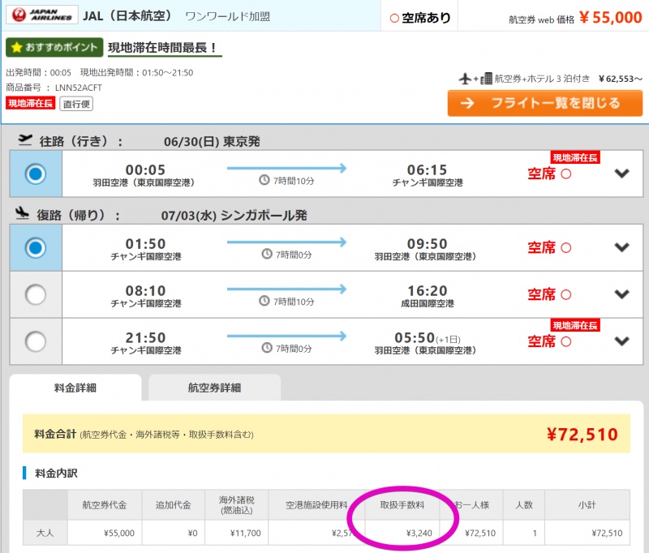Click the flight plus hotel package icon
Image resolution: width=649 pixels, height=553 pixels.
[476, 79]
